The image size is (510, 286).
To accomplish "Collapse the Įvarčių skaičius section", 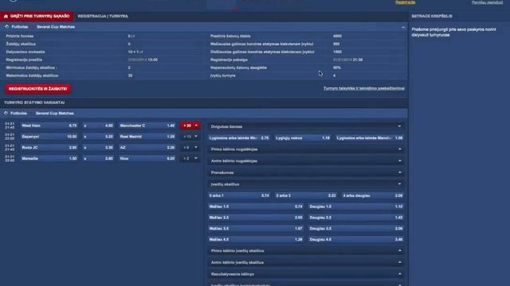I will (x=306, y=184).
